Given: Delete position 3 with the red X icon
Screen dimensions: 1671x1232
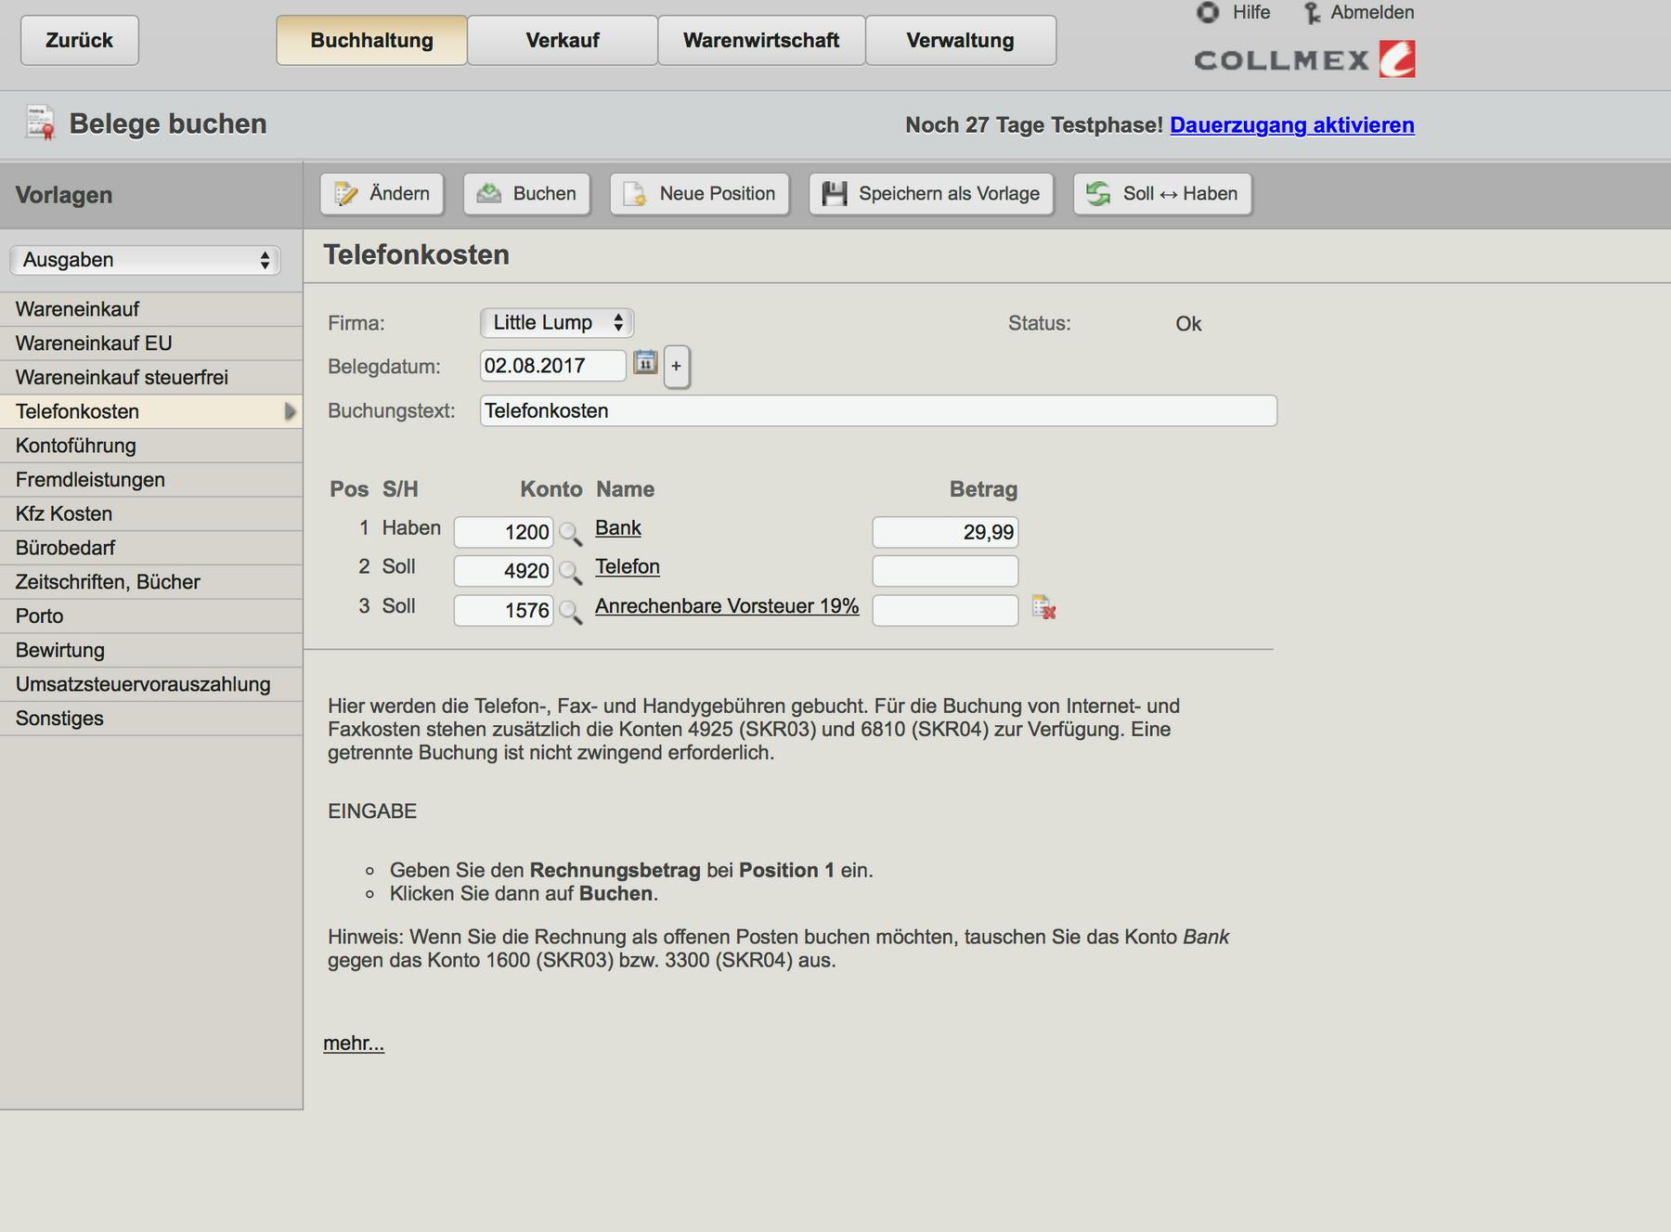Looking at the screenshot, I should pyautogui.click(x=1043, y=608).
